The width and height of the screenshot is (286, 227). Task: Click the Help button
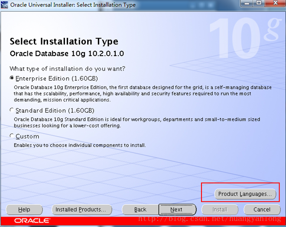[x=24, y=209]
